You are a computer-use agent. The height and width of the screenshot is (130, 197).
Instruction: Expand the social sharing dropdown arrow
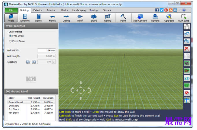coord(180,10)
